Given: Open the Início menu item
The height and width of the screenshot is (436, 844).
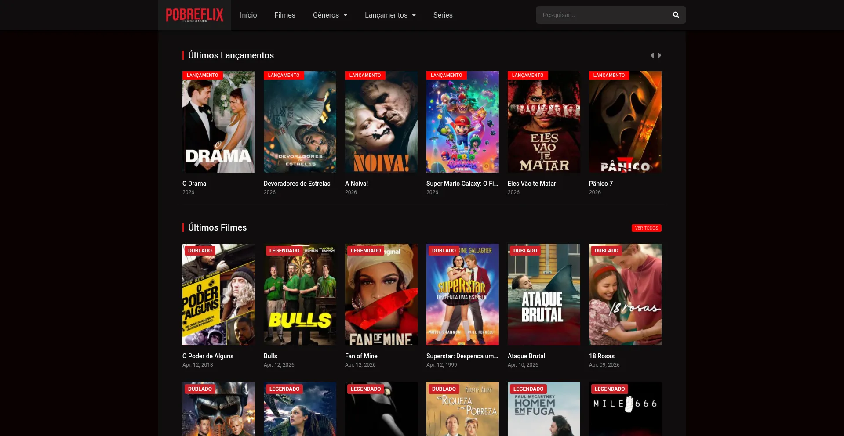Looking at the screenshot, I should (248, 15).
